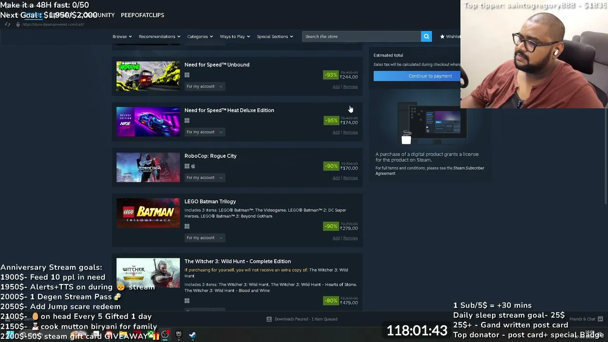Click the ₹279.00 price of LEGO Batman Trilogy
The height and width of the screenshot is (342, 608).
click(x=349, y=228)
